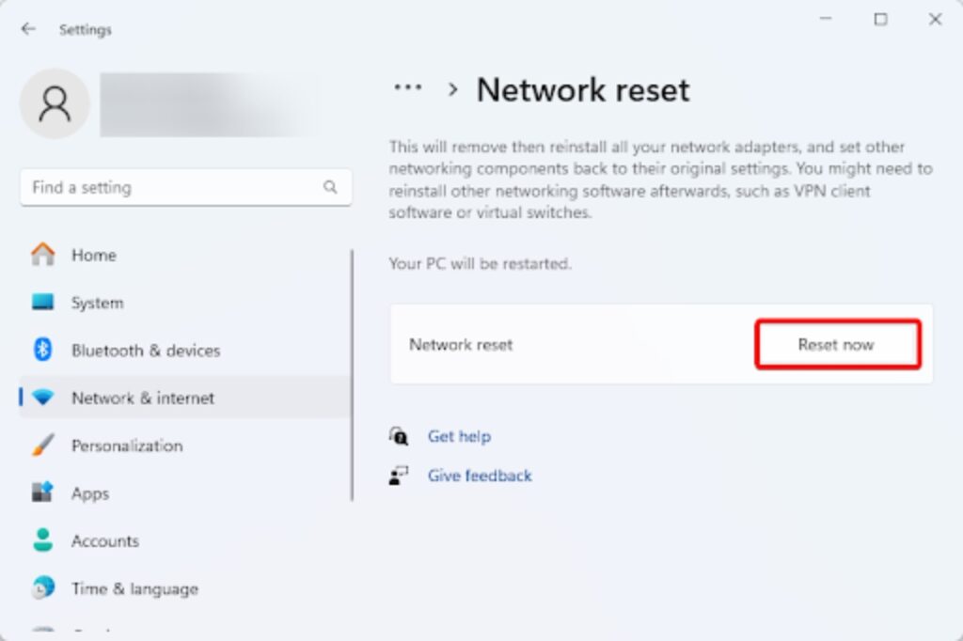Open Network & internet settings category
The height and width of the screenshot is (641, 963).
pos(143,399)
